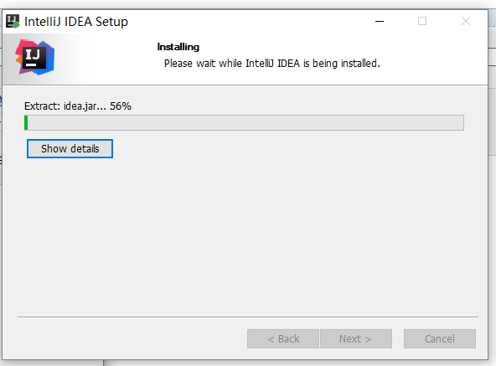Viewport: 496px width, 366px height.
Task: Click the unfilled gray area of progress bar
Action: (245, 123)
